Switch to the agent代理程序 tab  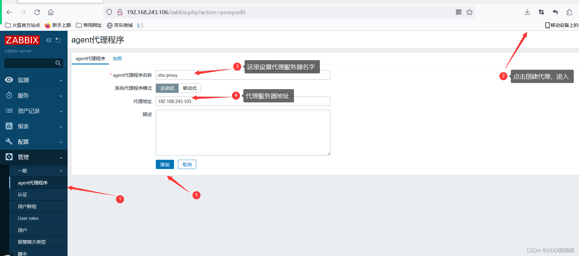[x=90, y=59]
